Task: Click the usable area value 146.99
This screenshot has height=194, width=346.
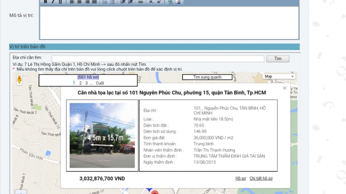Action: tap(200, 132)
